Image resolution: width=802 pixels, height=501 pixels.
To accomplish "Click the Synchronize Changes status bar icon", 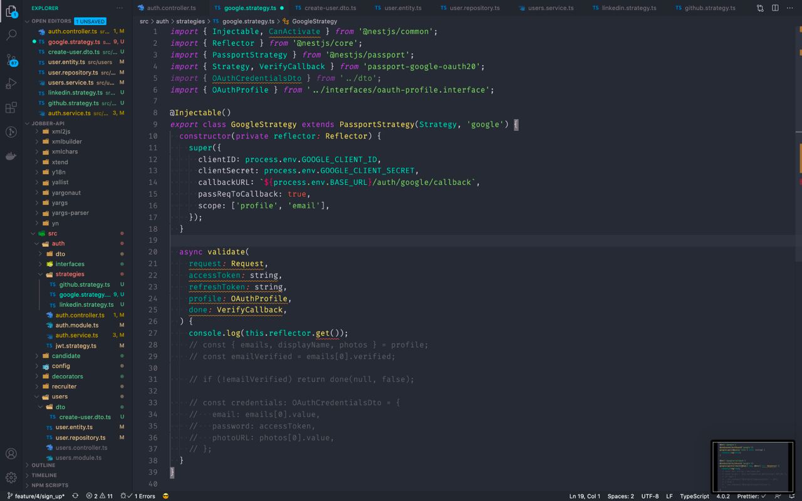I will coord(75,496).
